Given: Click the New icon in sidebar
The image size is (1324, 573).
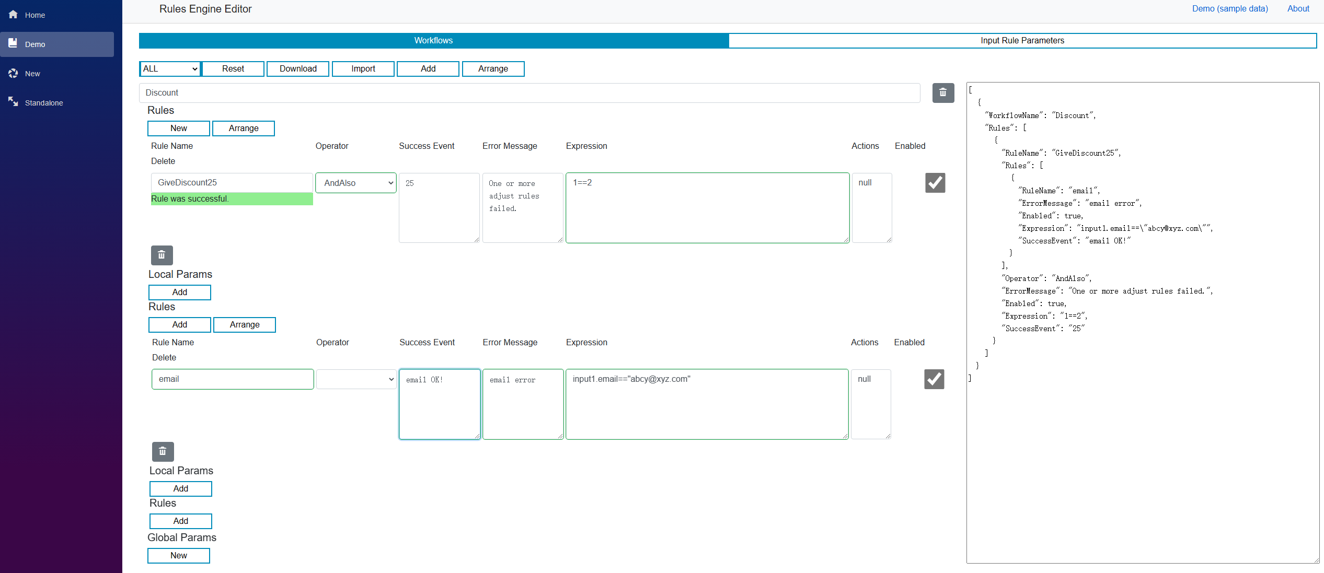Looking at the screenshot, I should pos(13,73).
